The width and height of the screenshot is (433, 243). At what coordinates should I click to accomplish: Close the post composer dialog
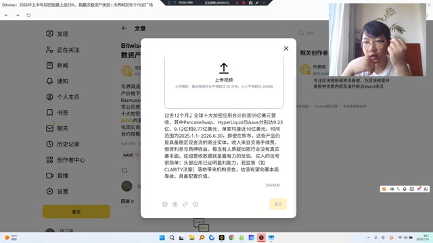pos(286,49)
